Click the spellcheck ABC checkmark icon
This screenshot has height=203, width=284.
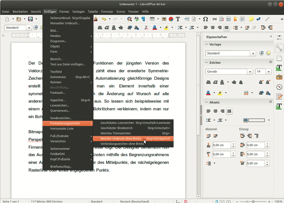(x=136, y=19)
